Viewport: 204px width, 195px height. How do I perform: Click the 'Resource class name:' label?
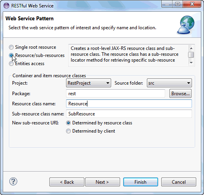pyautogui.click(x=34, y=104)
